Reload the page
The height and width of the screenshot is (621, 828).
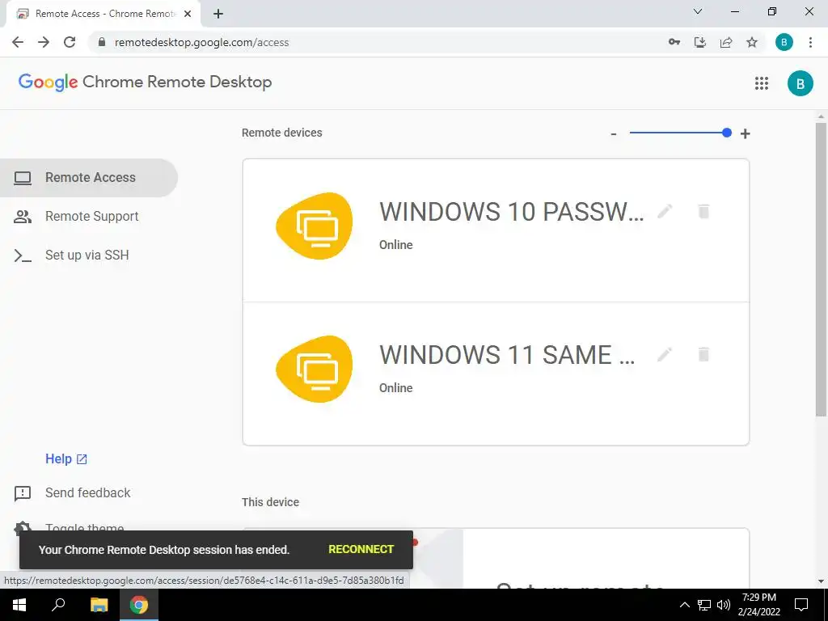(x=70, y=42)
